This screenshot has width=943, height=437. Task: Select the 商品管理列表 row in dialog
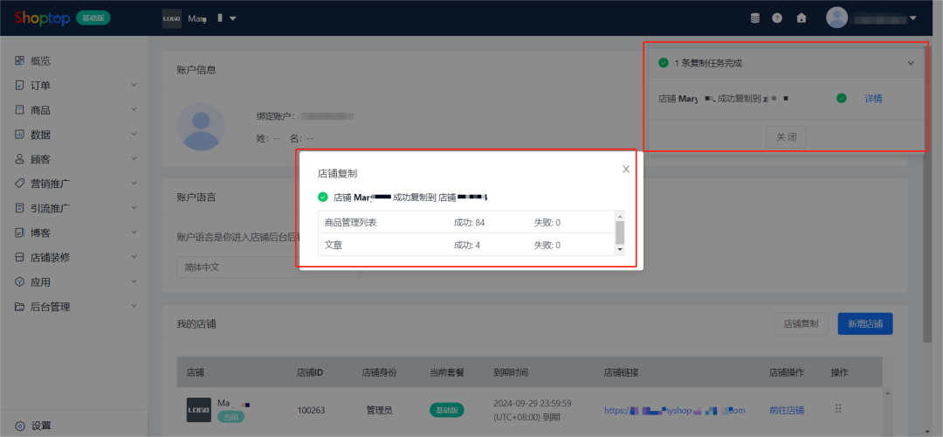(x=466, y=222)
